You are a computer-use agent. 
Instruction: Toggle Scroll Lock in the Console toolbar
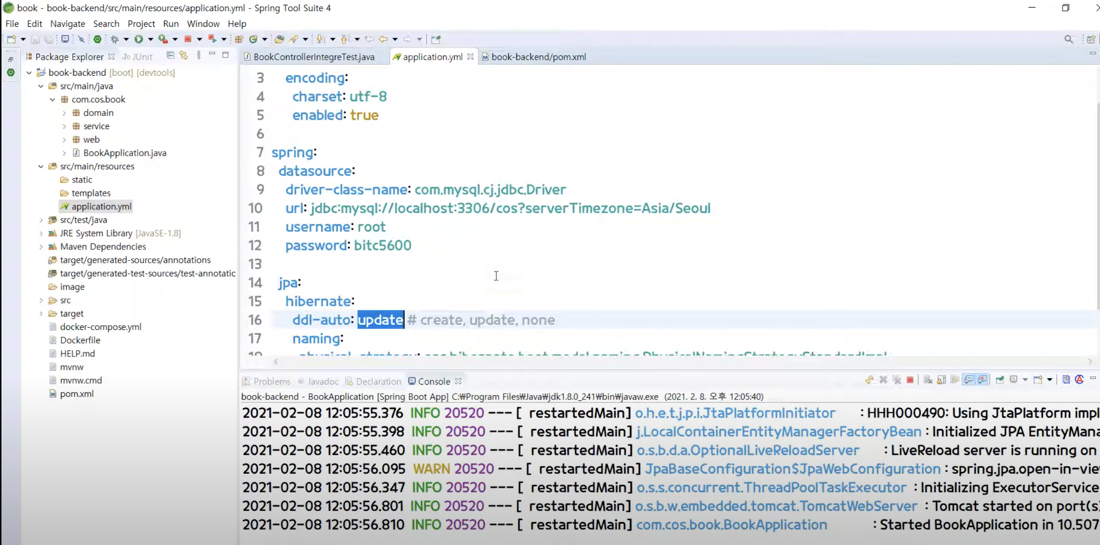(x=941, y=380)
